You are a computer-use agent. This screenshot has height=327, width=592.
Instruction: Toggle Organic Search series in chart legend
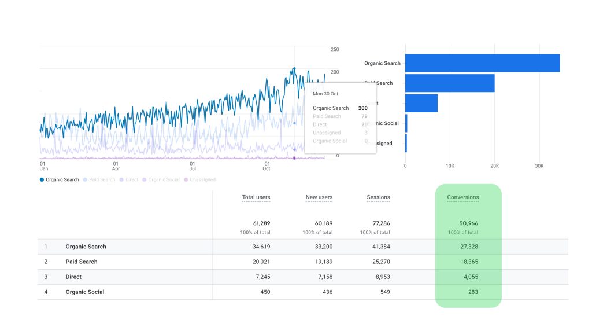(x=60, y=179)
